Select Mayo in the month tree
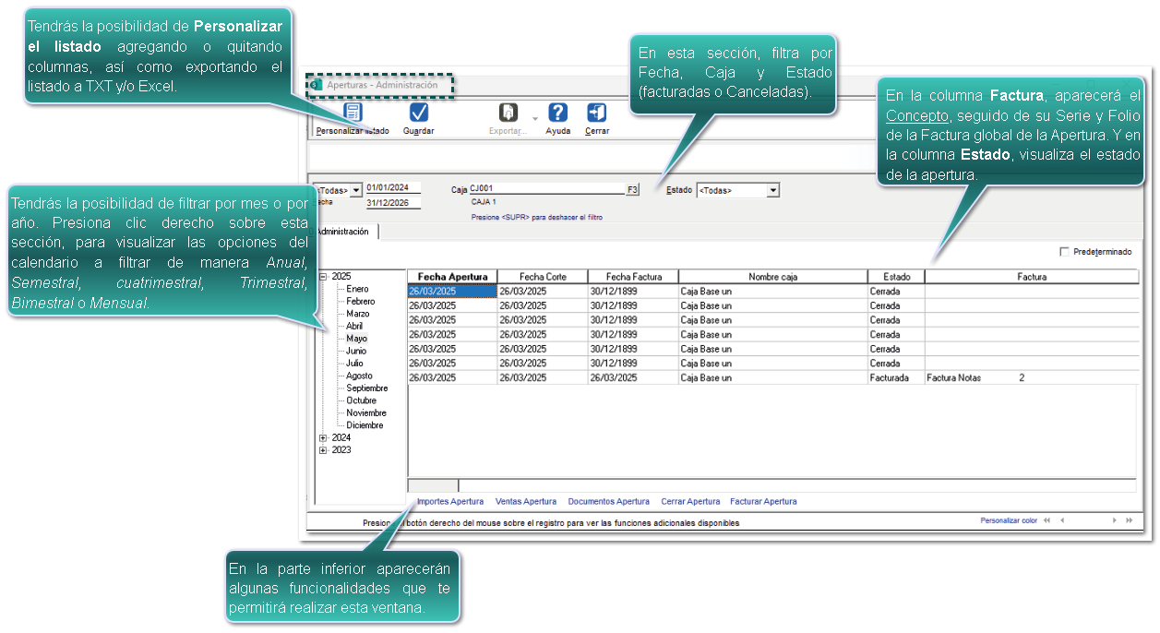This screenshot has height=633, width=1160. [356, 339]
